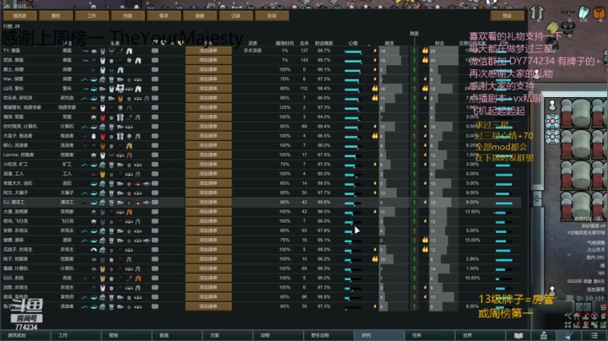Click 添加清单 for War, 保镖 row
The image size is (608, 341).
[209, 79]
